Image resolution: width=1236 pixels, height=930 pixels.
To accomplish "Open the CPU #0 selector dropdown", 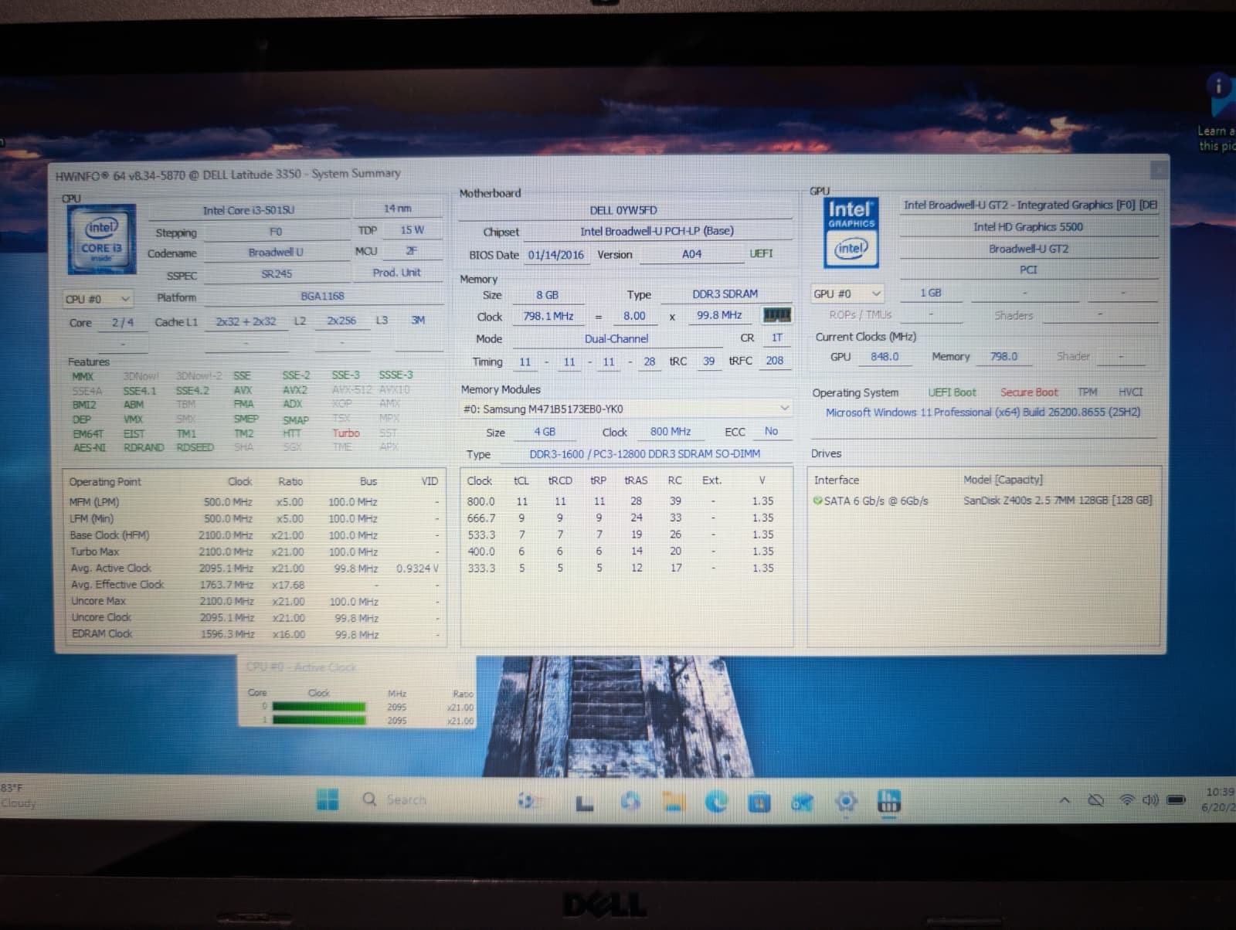I will (98, 299).
